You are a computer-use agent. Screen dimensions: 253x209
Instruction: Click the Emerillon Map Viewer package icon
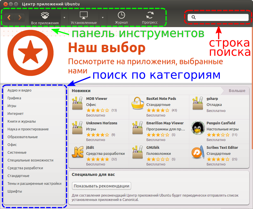point(138,128)
